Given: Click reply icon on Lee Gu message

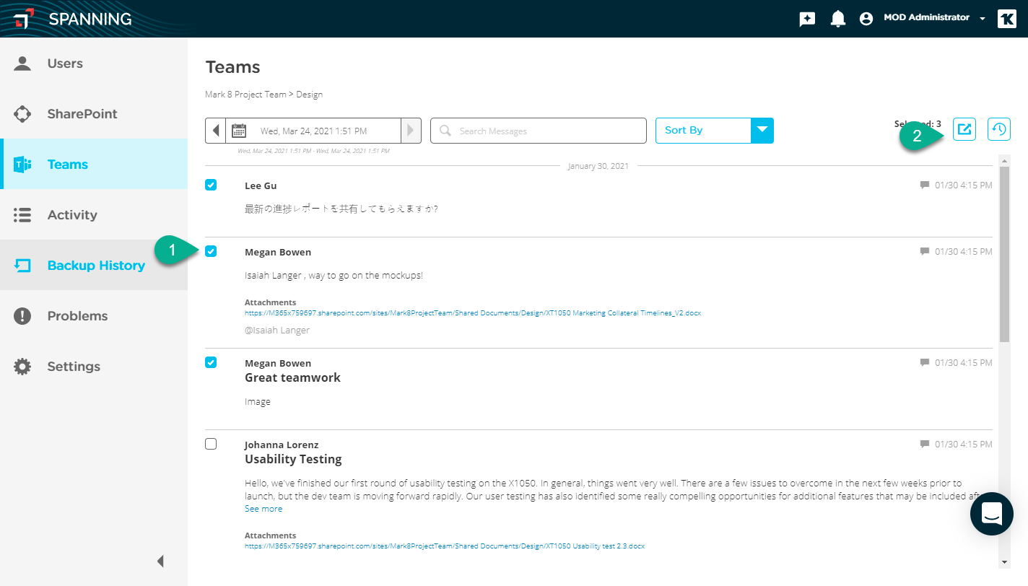Looking at the screenshot, I should 925,185.
